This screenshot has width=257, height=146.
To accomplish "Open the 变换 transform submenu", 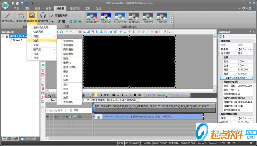I will (42, 45).
